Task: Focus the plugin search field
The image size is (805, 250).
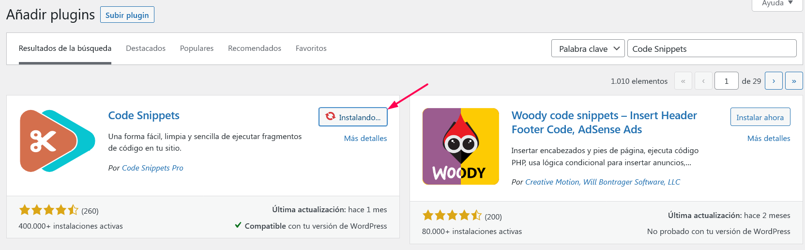Action: click(x=712, y=48)
